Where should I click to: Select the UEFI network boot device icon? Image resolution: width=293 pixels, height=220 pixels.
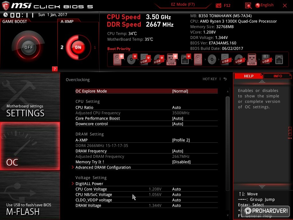tap(186, 59)
